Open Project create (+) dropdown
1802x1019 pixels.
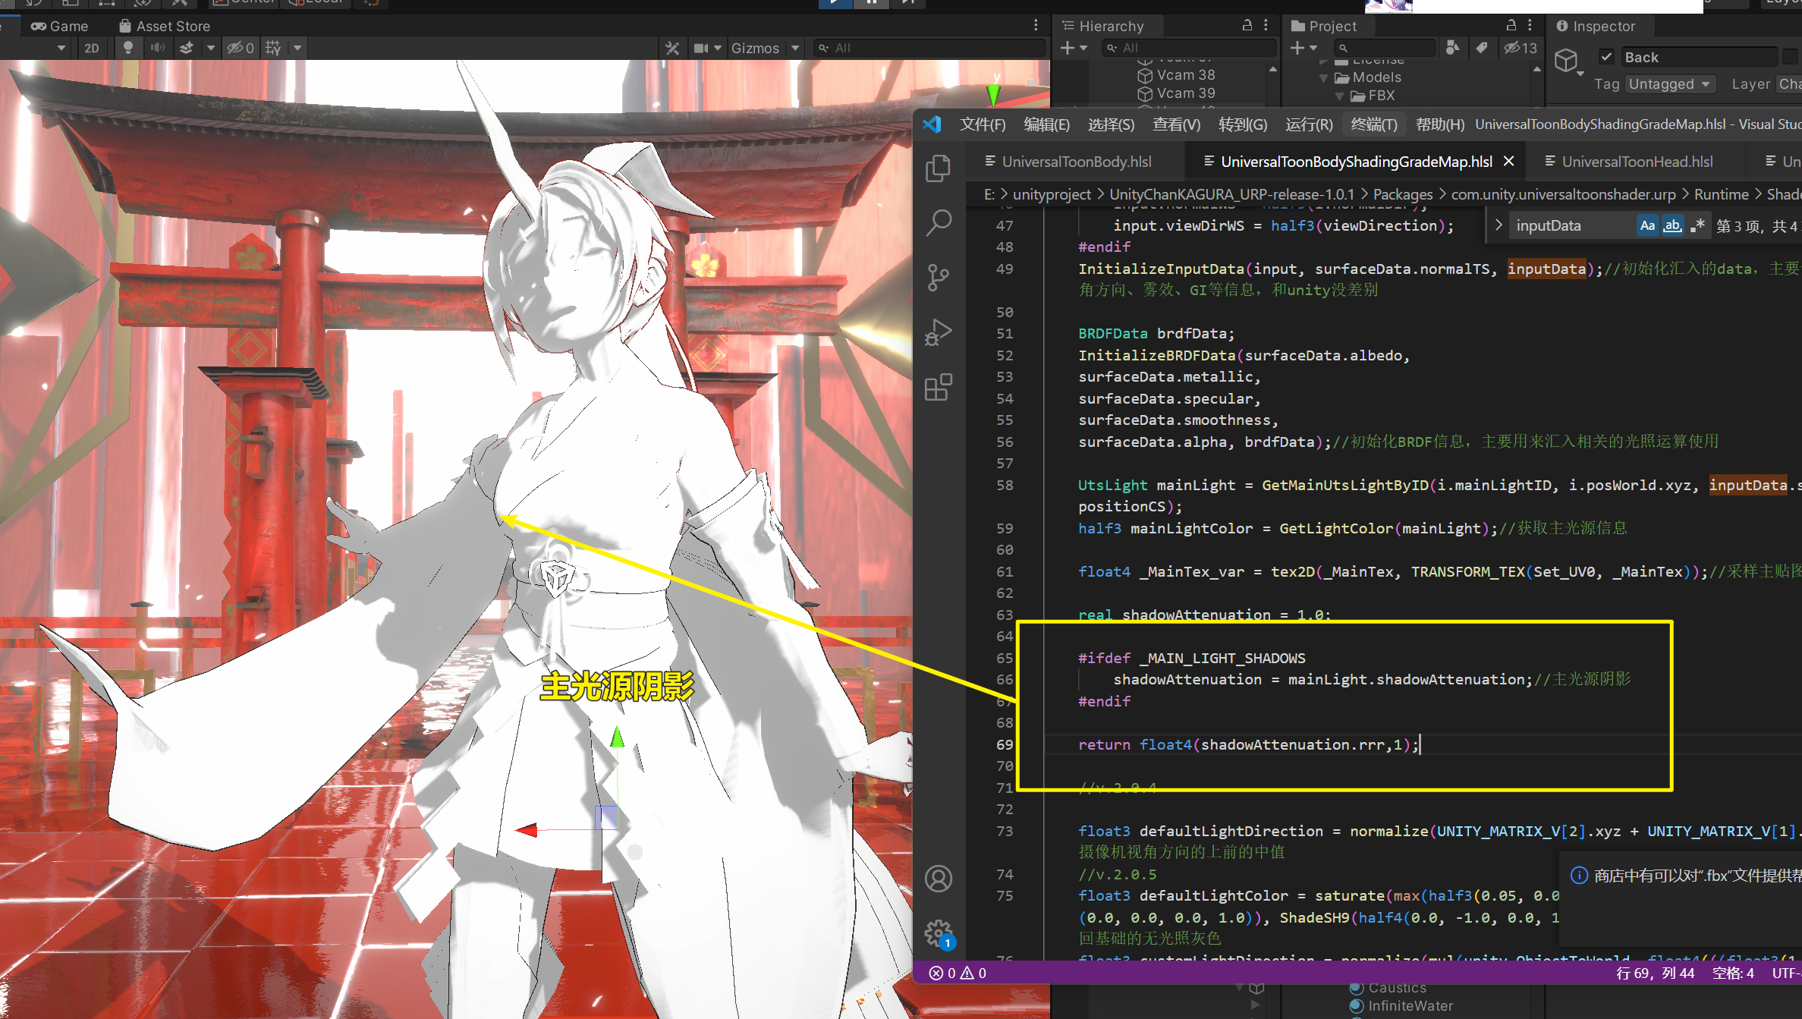pyautogui.click(x=1304, y=48)
